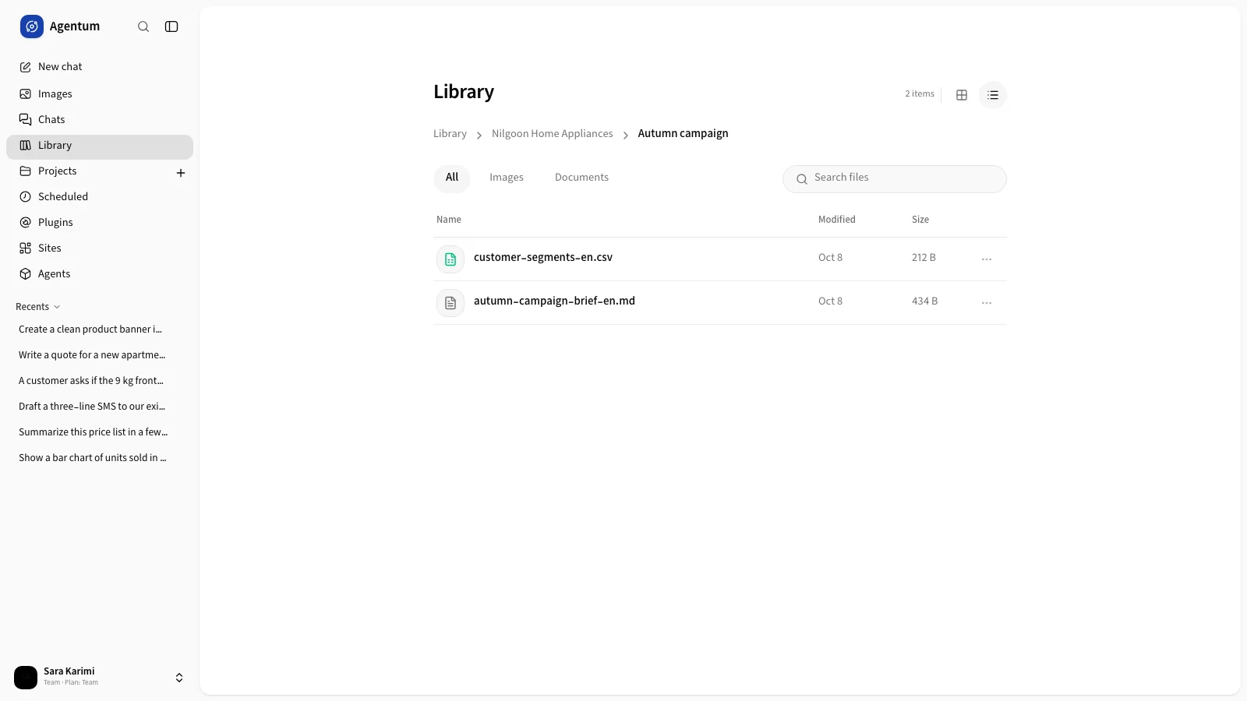Sort by the Modified column header
The width and height of the screenshot is (1247, 701).
[837, 220]
